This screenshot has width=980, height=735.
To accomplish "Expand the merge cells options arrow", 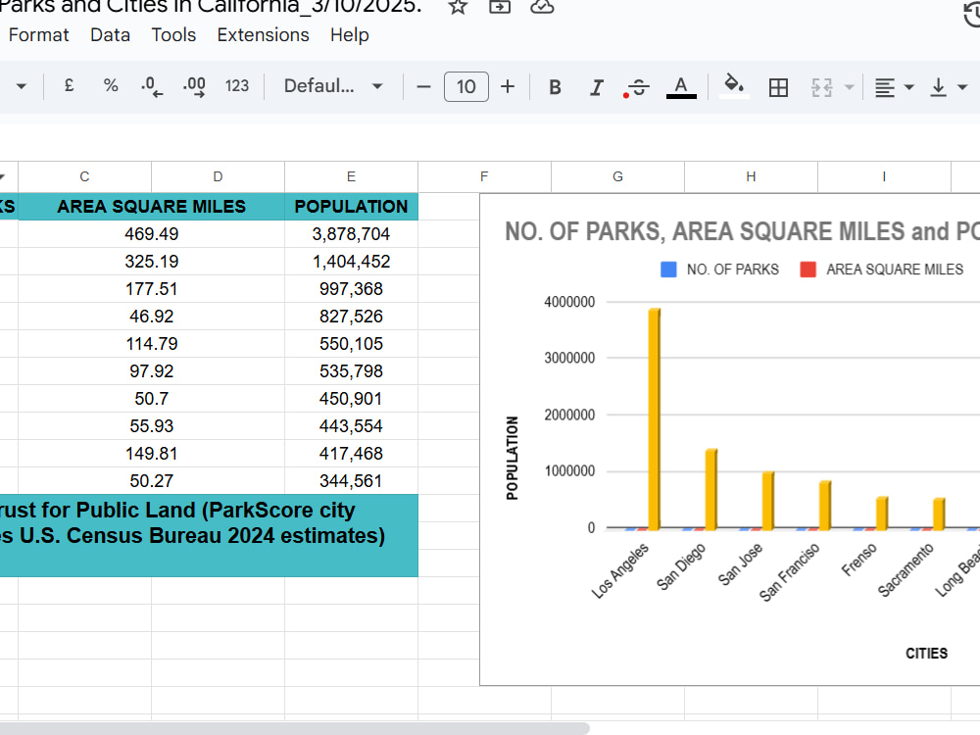I will click(x=849, y=87).
